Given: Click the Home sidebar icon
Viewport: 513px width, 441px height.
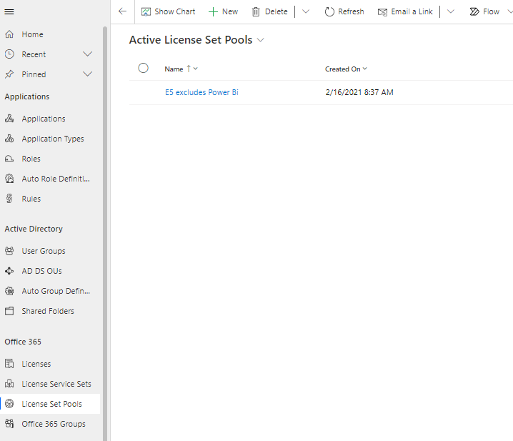Looking at the screenshot, I should point(9,34).
